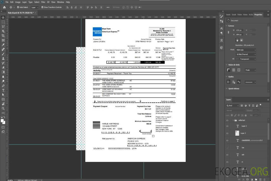Open the Brush Settings panel icon
The image size is (271, 181).
point(221,16)
